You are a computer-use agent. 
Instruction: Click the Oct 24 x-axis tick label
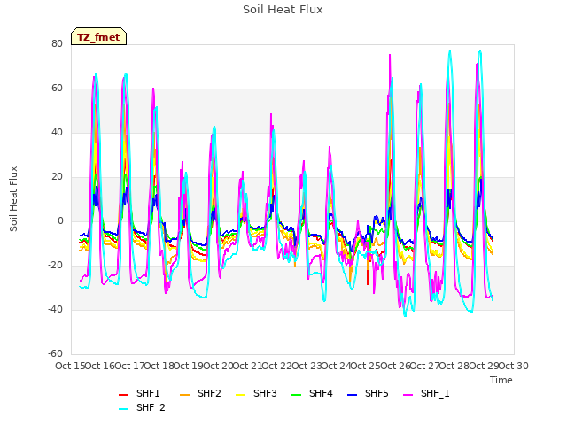point(337,366)
